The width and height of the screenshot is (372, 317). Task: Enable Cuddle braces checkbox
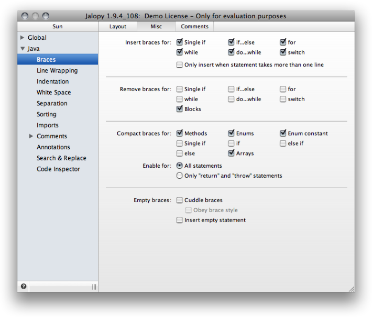tap(180, 200)
